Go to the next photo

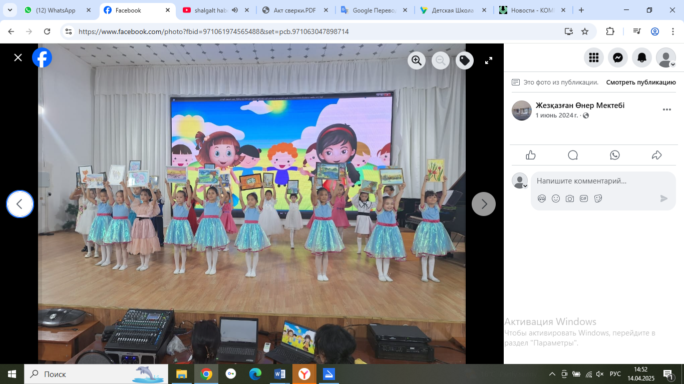coord(484,204)
